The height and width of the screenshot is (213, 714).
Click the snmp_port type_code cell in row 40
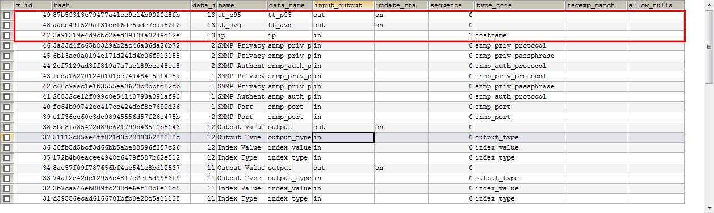click(x=519, y=107)
